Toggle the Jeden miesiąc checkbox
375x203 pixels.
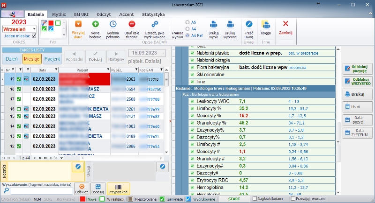tap(33, 36)
